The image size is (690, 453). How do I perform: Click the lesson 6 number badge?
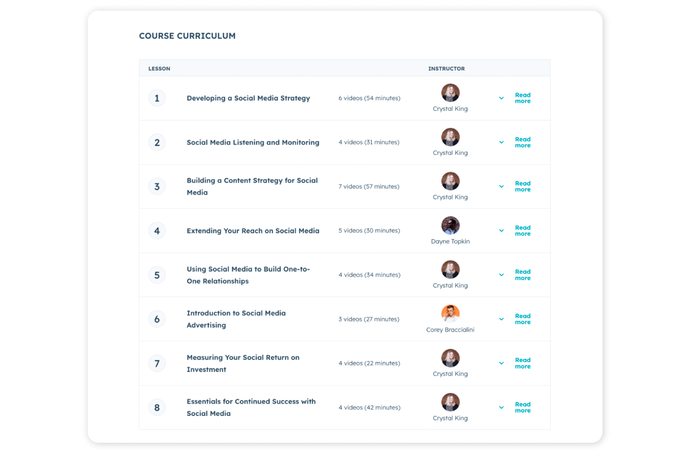click(157, 319)
